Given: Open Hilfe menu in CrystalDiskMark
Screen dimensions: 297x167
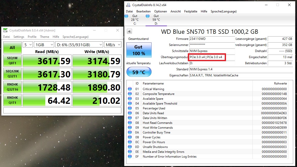Looking at the screenshot, I should [x=56, y=37].
